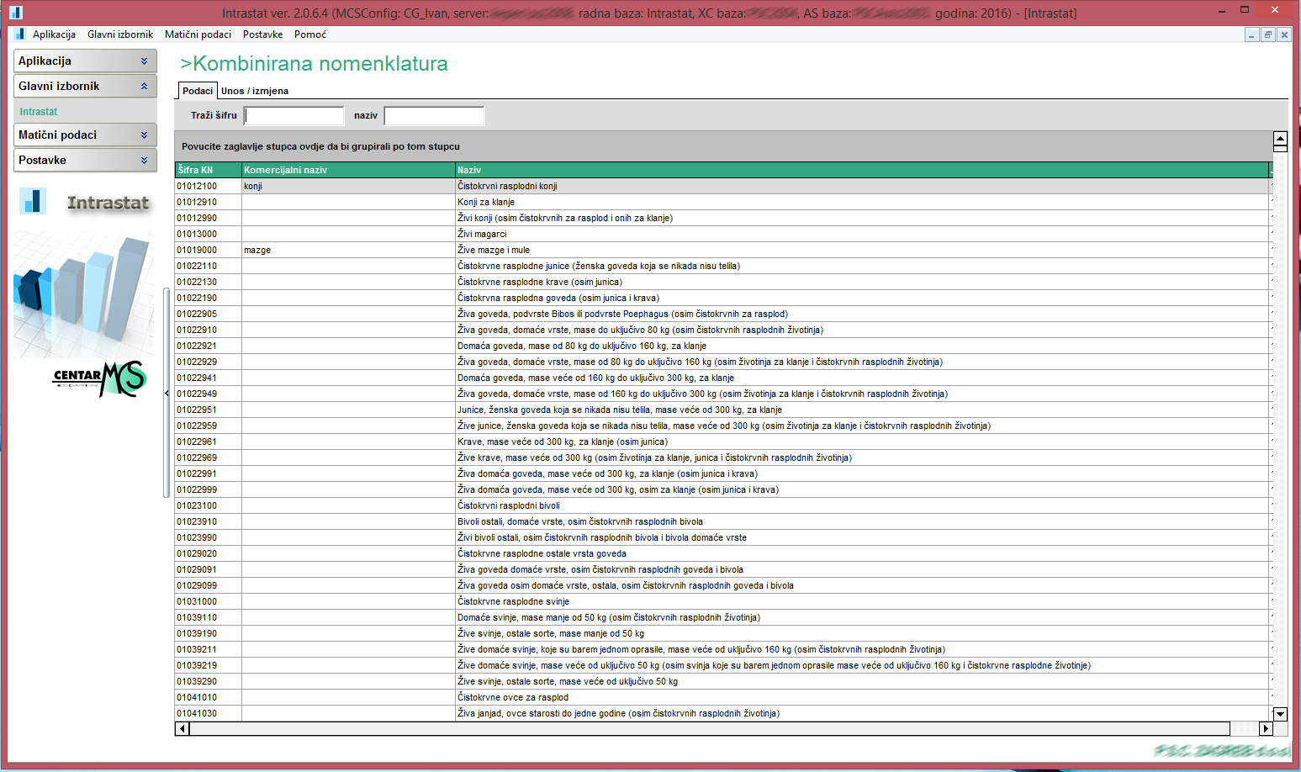Focus the naziv search input field
Viewport: 1301px width, 772px height.
434,116
